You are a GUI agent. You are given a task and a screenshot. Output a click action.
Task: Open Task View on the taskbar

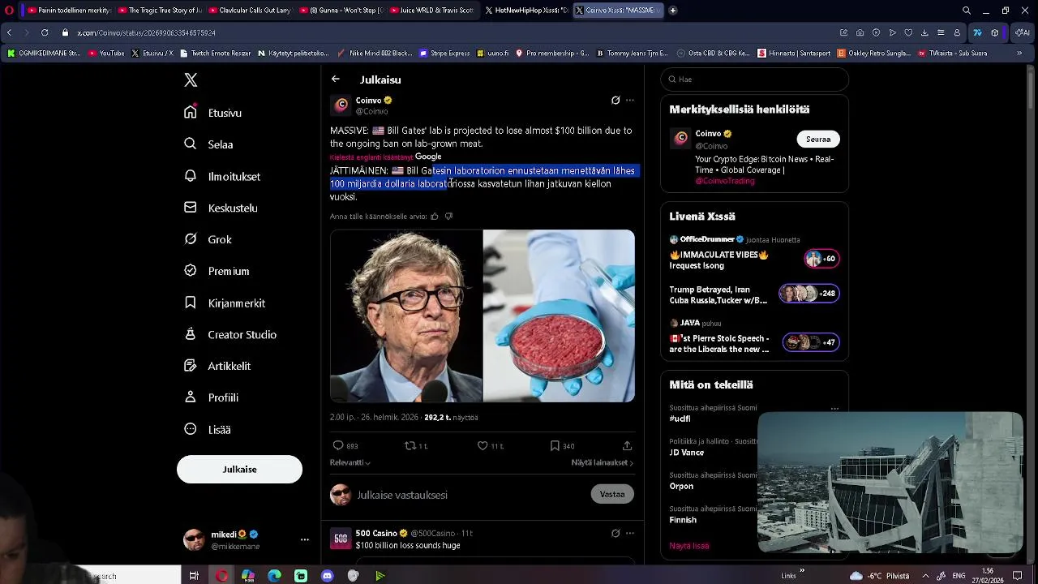[x=194, y=576]
